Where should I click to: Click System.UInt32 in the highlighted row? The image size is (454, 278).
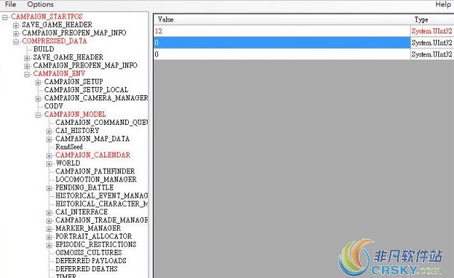[x=432, y=42]
